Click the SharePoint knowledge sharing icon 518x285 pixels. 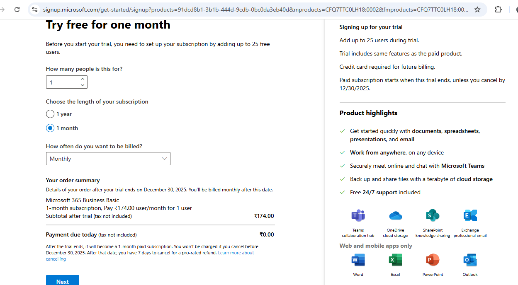(433, 216)
